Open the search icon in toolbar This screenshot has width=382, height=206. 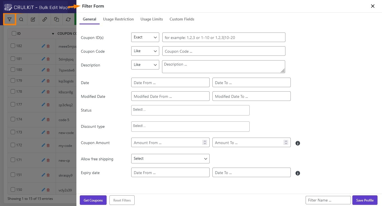(21, 20)
